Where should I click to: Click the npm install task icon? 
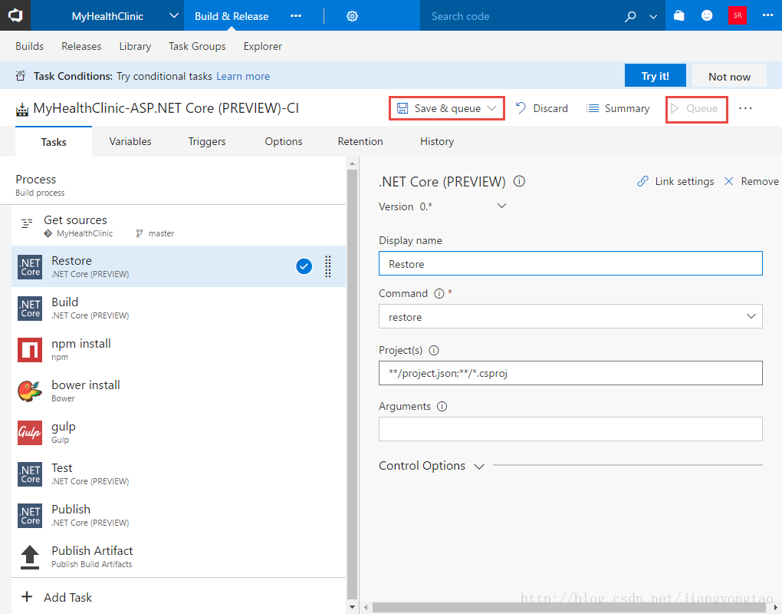pyautogui.click(x=30, y=350)
